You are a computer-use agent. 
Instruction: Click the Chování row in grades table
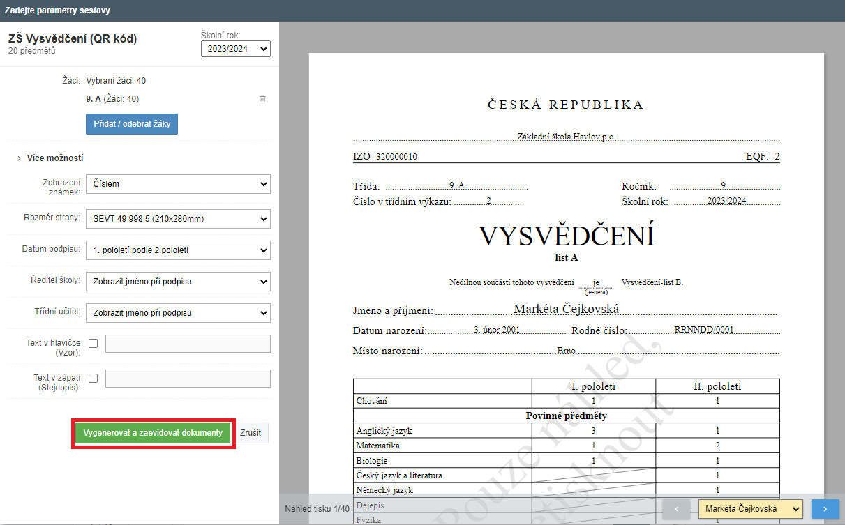567,401
